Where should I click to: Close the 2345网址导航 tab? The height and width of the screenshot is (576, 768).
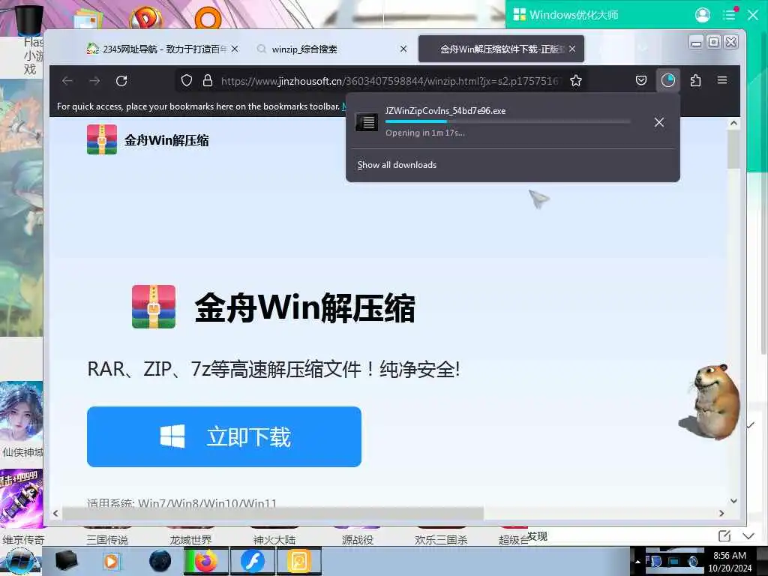[235, 49]
